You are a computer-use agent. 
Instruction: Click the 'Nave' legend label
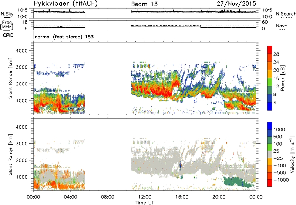pyautogui.click(x=282, y=26)
